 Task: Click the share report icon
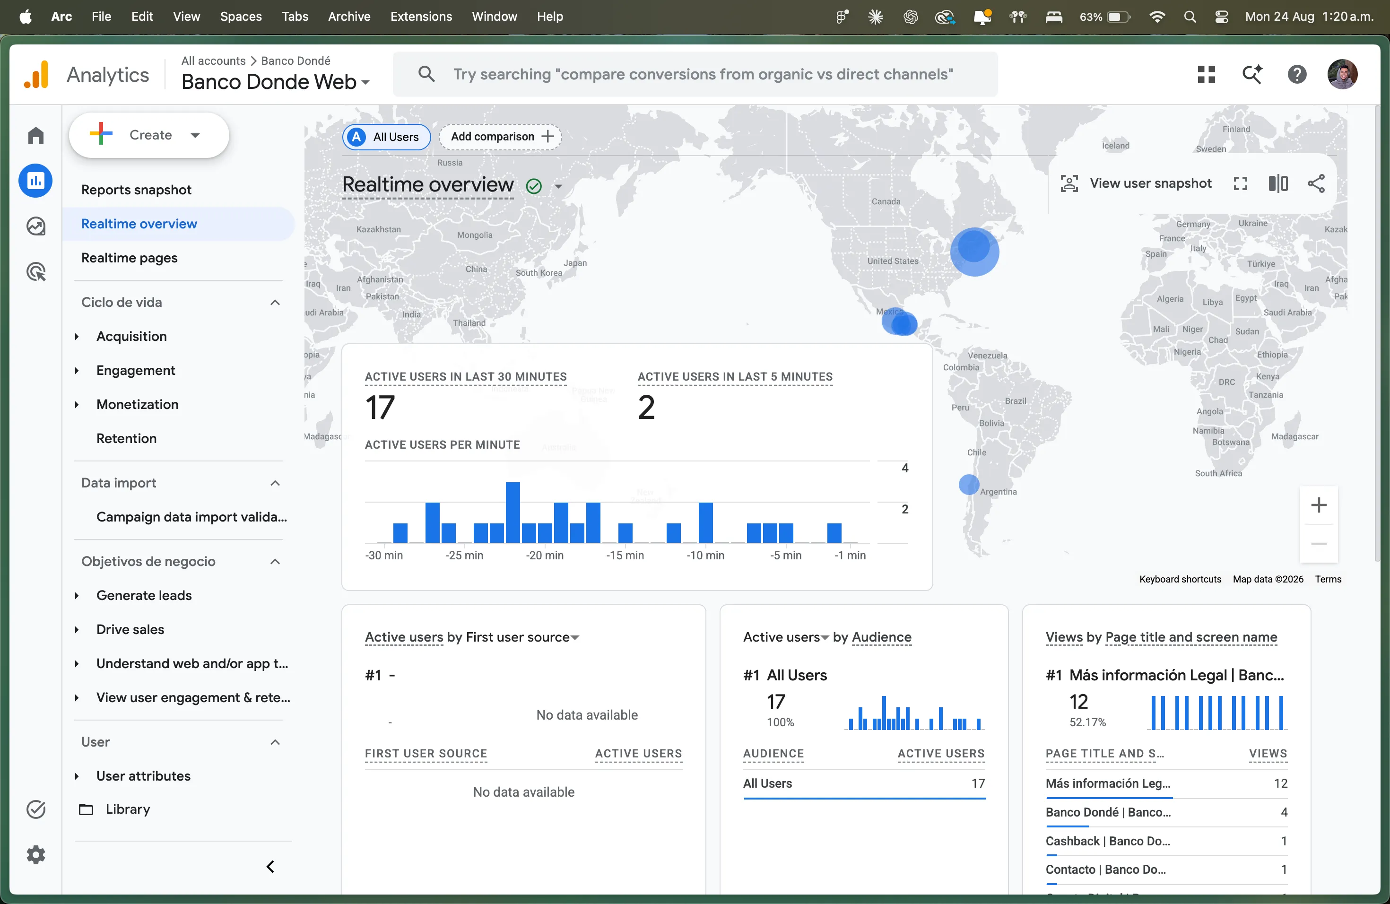1316,183
